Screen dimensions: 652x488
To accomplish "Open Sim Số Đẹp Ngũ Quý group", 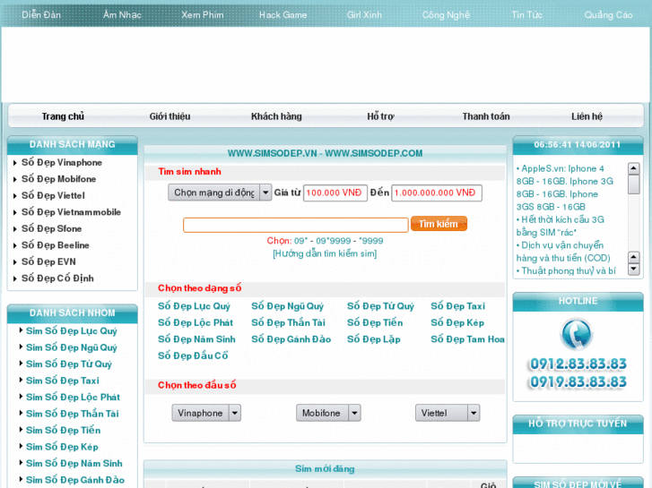I will click(72, 347).
